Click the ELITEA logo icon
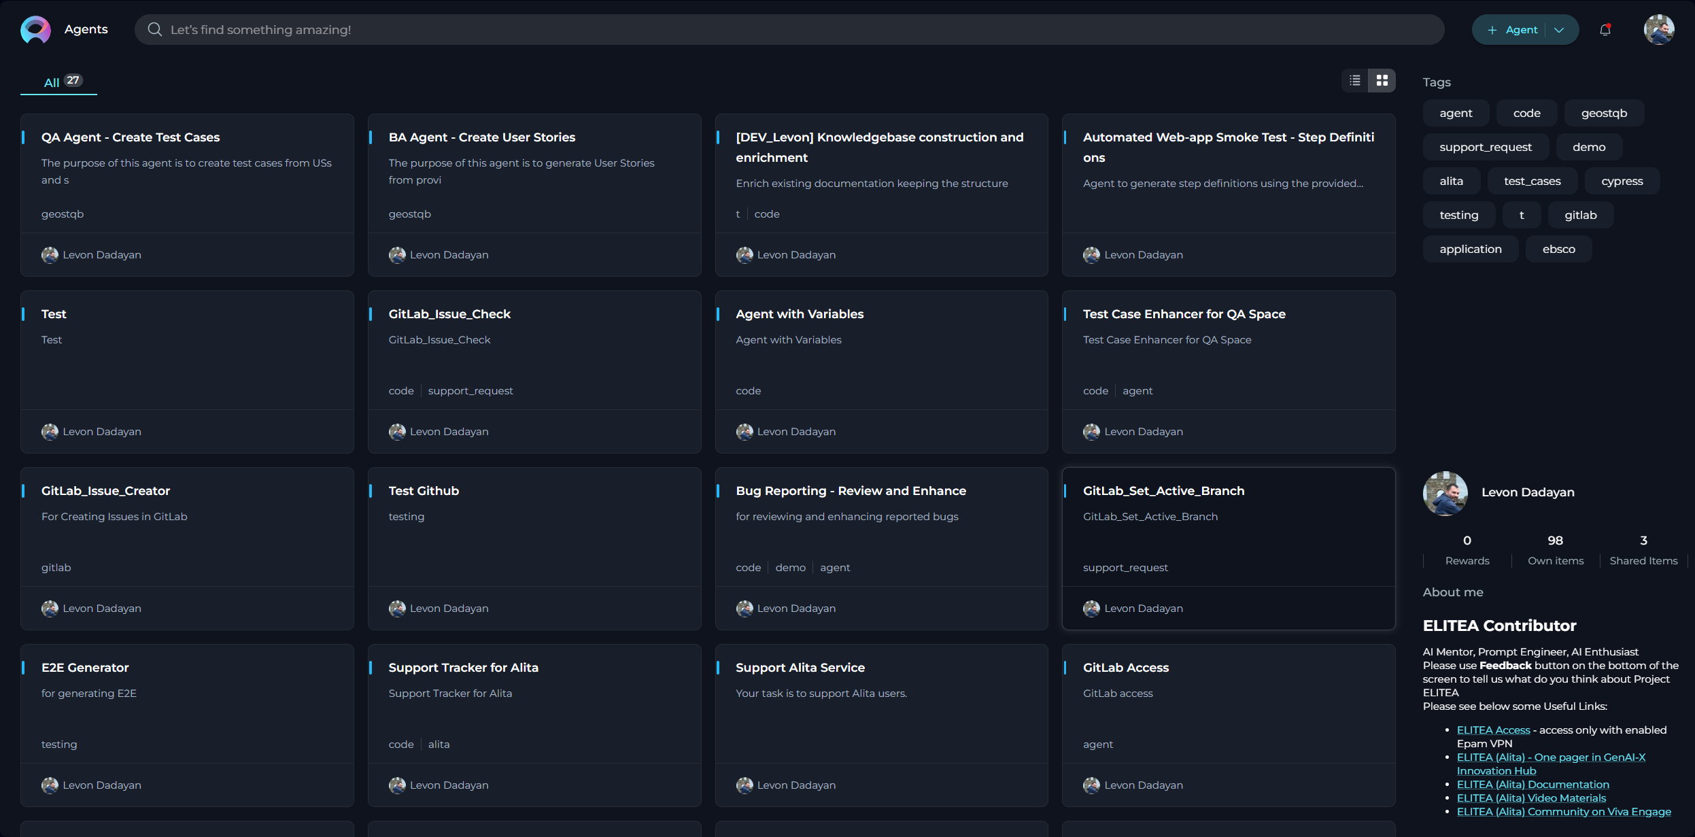The width and height of the screenshot is (1695, 837). tap(35, 30)
